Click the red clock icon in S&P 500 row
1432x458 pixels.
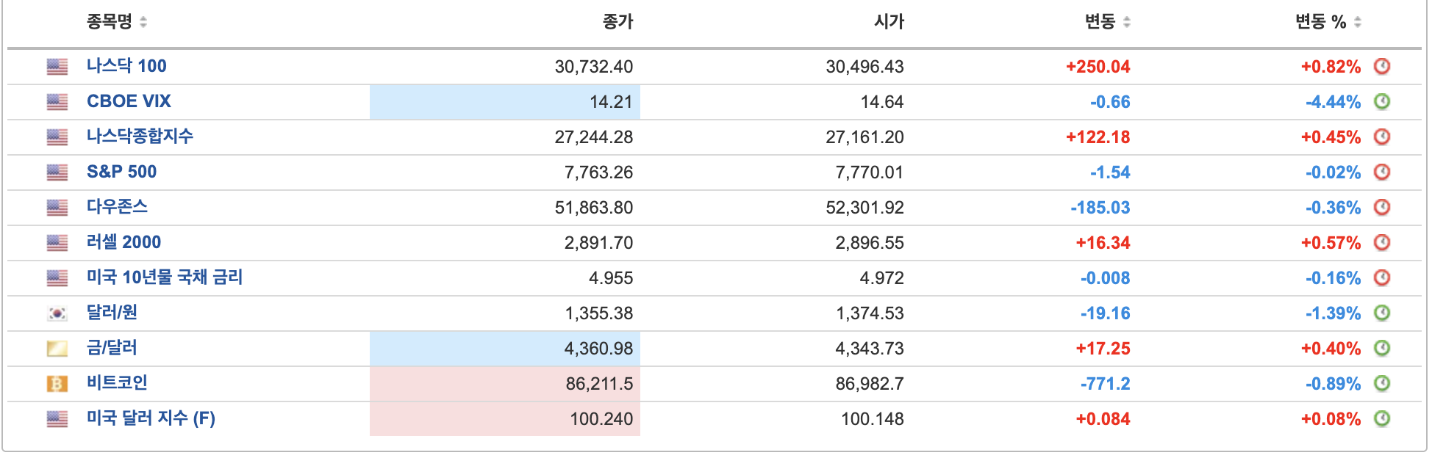pyautogui.click(x=1382, y=172)
